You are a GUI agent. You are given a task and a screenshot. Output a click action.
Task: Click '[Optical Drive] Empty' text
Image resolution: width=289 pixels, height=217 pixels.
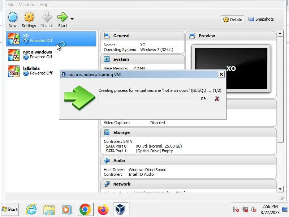(155, 151)
